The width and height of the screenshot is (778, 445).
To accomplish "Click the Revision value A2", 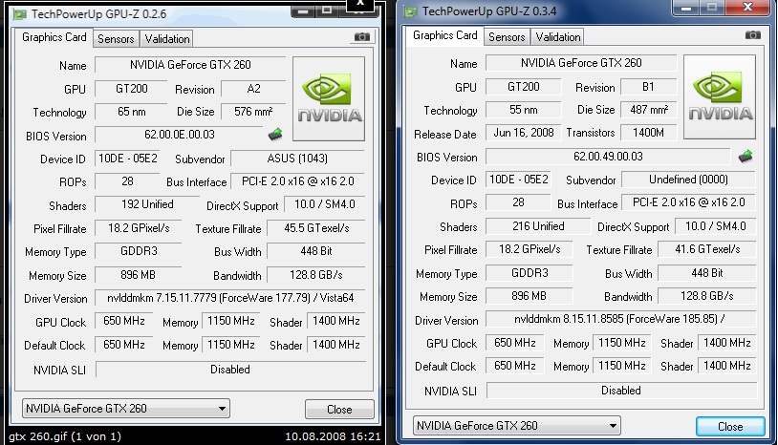I will coord(253,89).
